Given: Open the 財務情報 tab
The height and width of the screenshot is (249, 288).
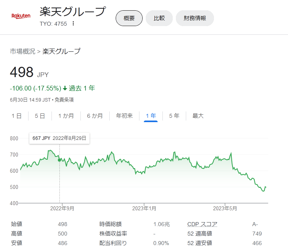Looking at the screenshot, I should [195, 18].
